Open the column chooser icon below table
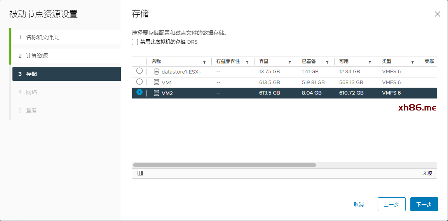This screenshot has width=448, height=221. [x=140, y=173]
